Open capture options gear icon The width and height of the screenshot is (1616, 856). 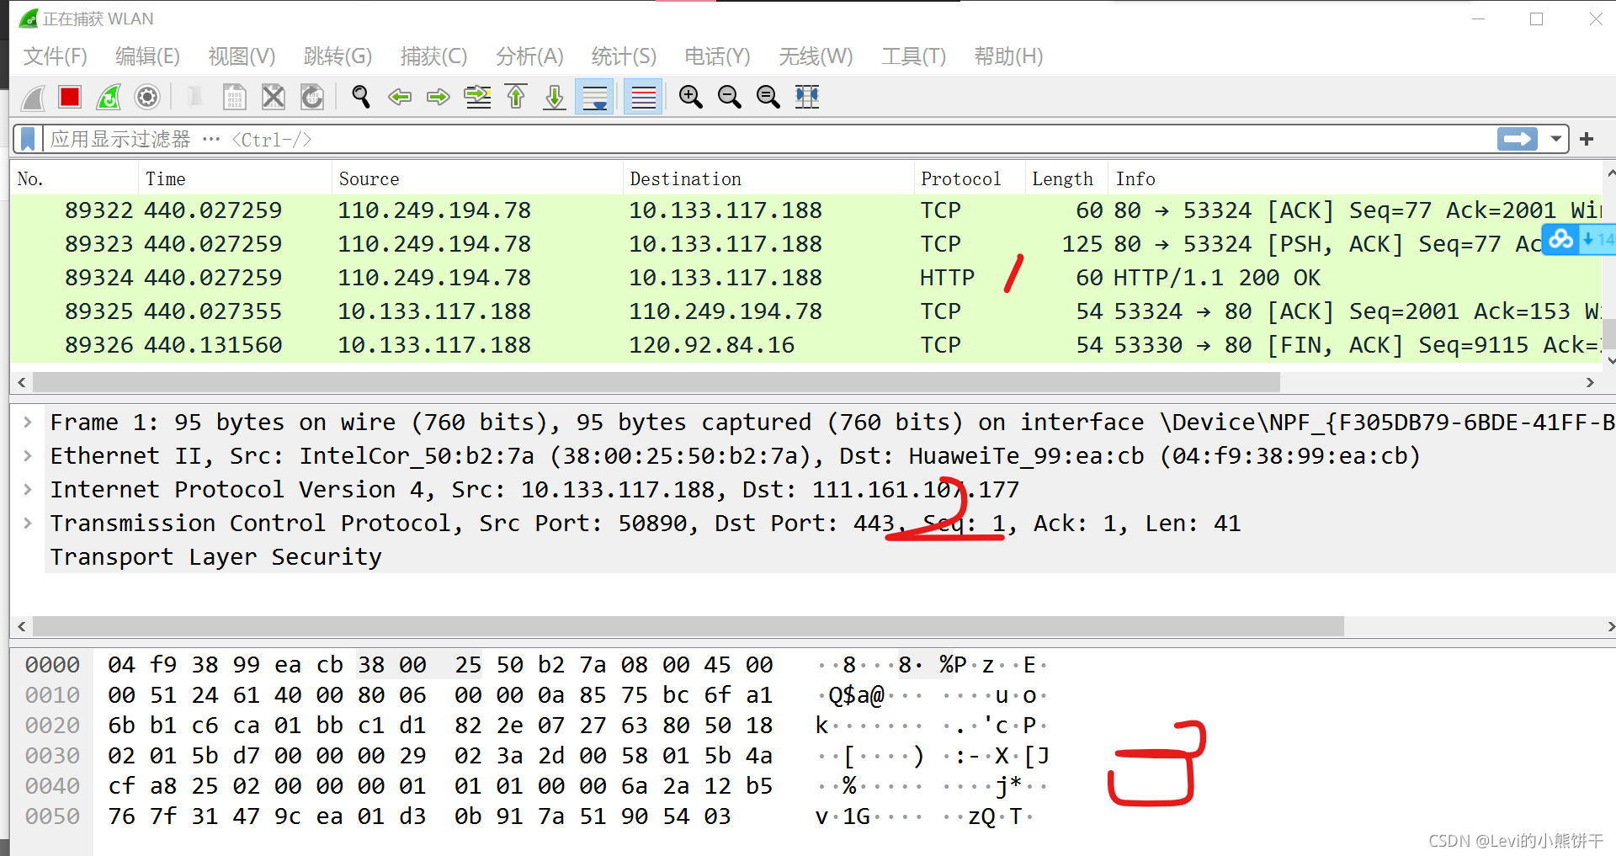coord(147,98)
